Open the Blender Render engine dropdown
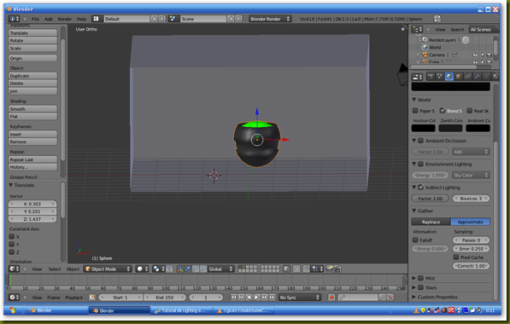This screenshot has height=324, width=510. [x=270, y=19]
